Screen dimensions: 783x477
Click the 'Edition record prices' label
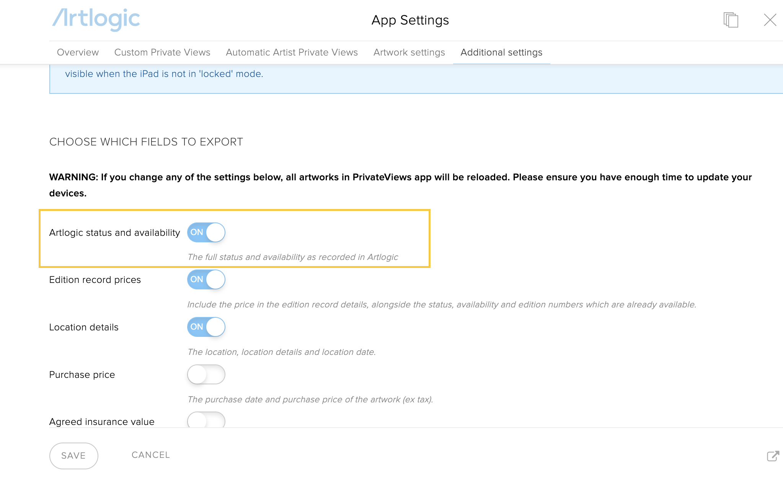tap(95, 280)
